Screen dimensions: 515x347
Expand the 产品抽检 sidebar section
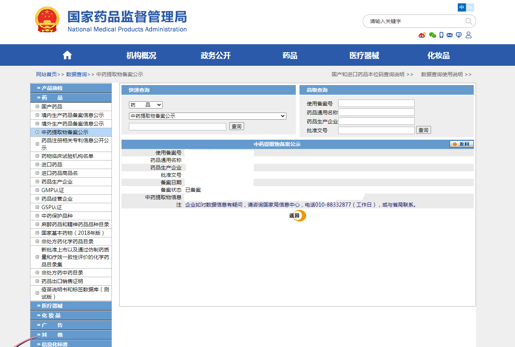click(x=71, y=88)
